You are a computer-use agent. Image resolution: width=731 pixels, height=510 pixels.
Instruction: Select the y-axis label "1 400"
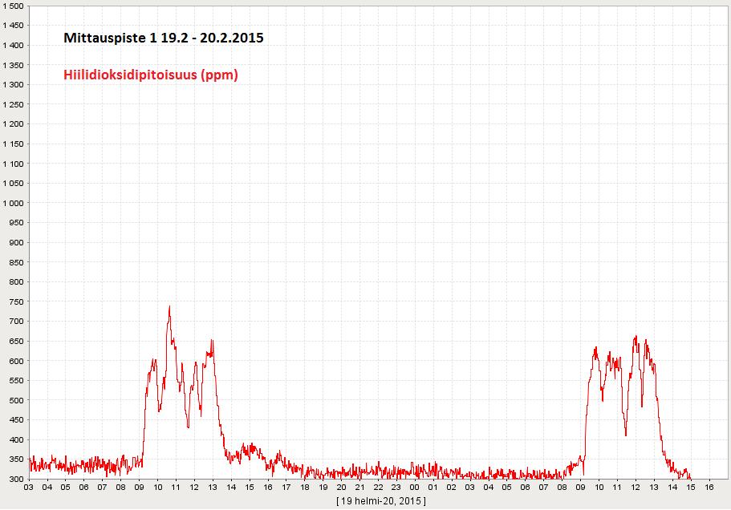13,45
